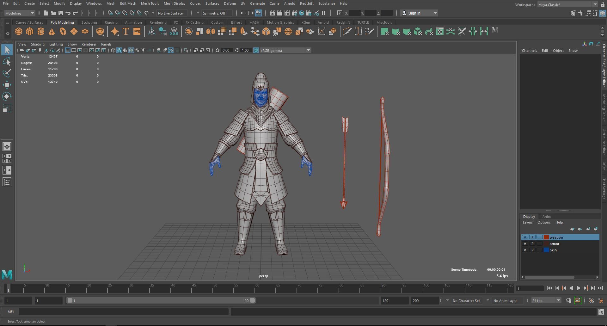
Task: Click the layer list horizontal scrollbar
Action: 549,277
